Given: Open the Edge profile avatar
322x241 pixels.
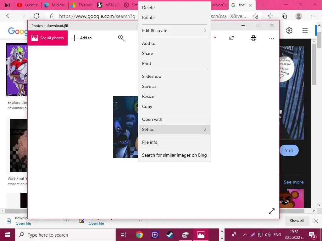Looking at the screenshot, I should pos(299,16).
